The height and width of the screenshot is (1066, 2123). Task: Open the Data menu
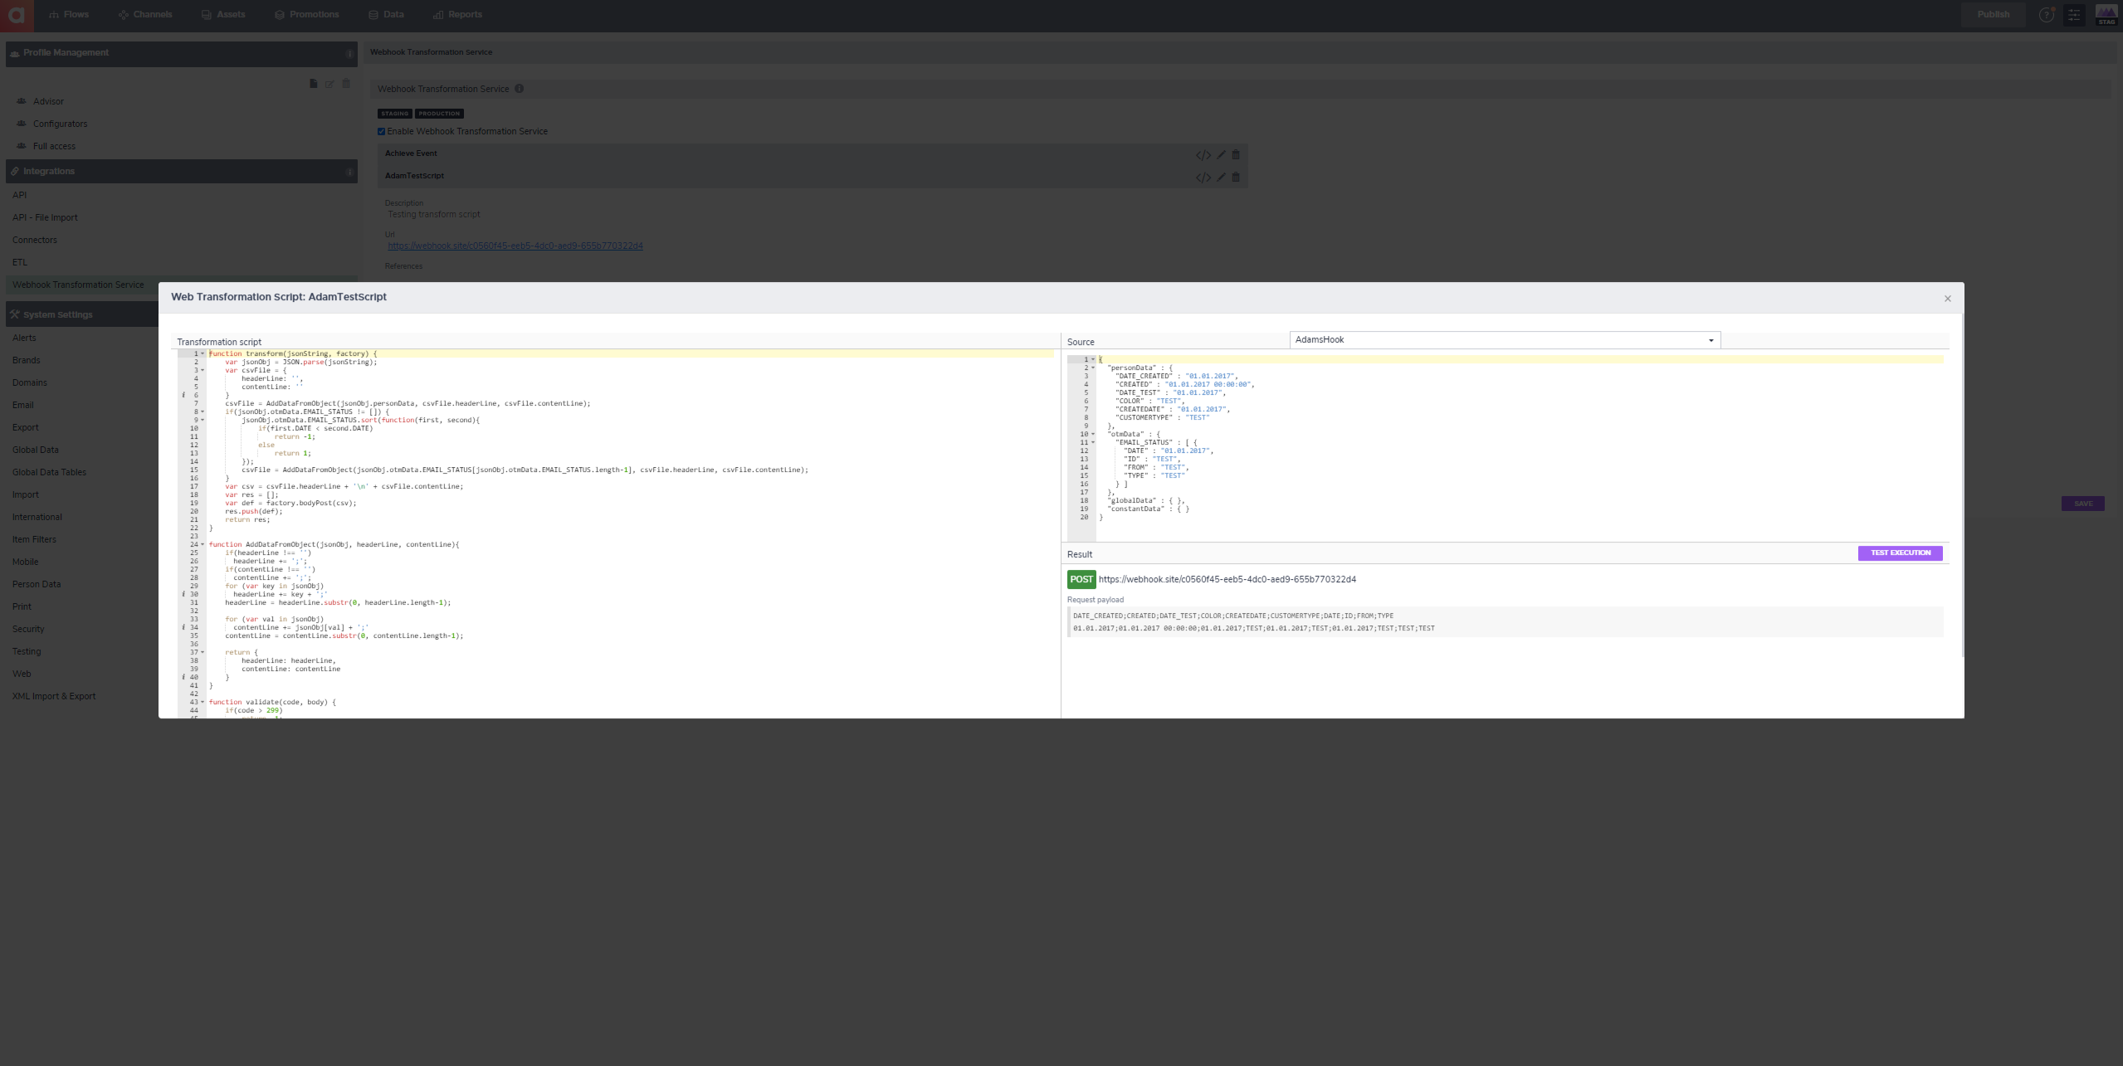[387, 15]
